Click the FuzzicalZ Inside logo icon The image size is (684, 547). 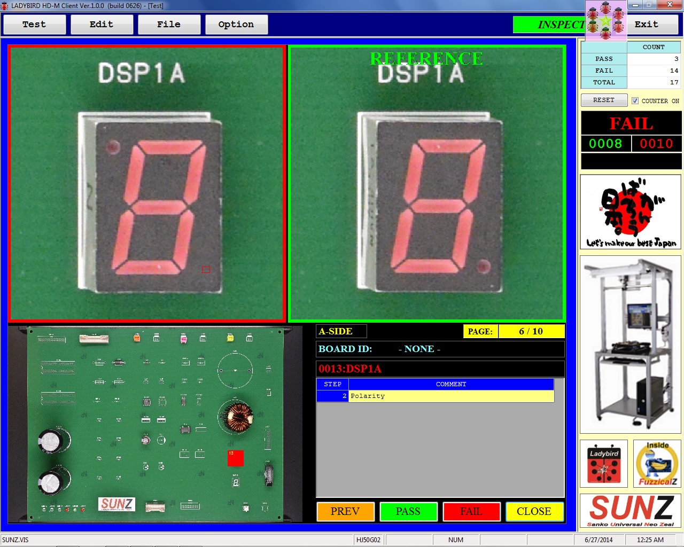657,464
